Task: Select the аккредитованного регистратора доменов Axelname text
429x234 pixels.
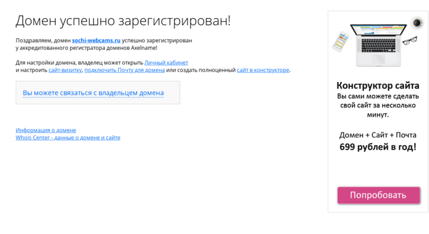Action: click(88, 48)
